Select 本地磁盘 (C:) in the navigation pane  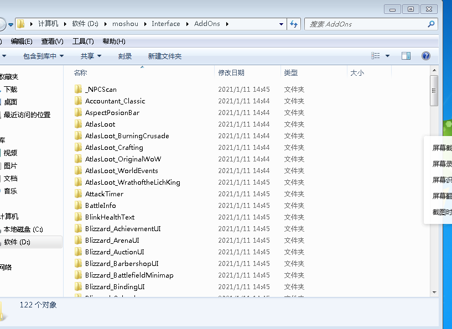pos(23,229)
